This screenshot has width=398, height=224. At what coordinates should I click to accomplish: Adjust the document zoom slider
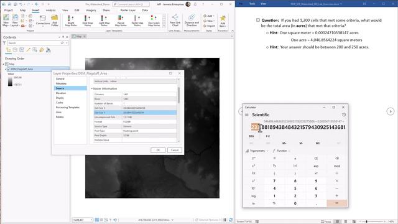(x=366, y=222)
